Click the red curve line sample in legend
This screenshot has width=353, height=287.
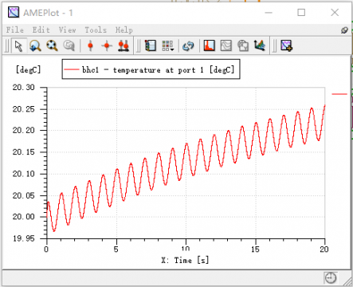(x=71, y=69)
